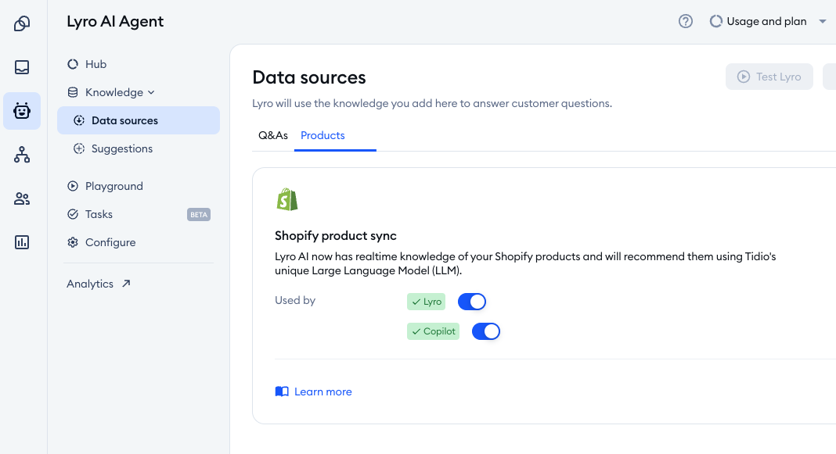
Task: Open Data sources in the side menu
Action: pos(139,120)
